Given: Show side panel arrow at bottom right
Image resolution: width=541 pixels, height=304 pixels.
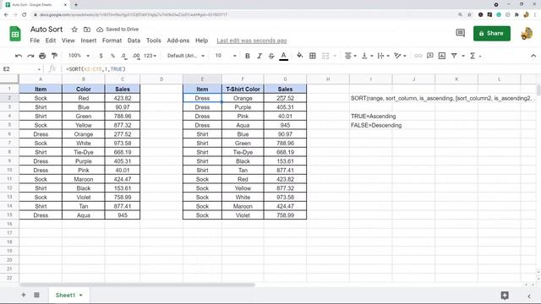Looking at the screenshot, I should (529, 296).
